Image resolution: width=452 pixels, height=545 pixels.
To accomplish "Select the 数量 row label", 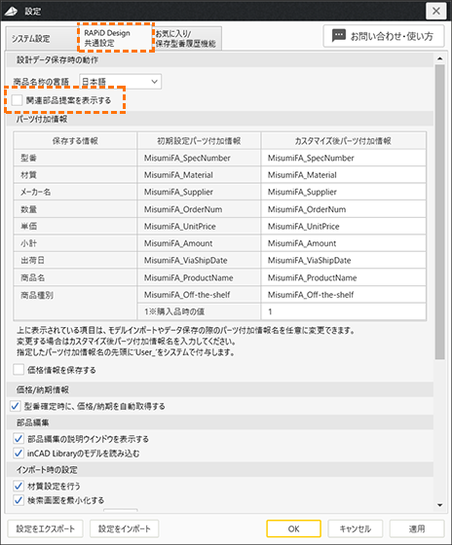I will (x=75, y=209).
